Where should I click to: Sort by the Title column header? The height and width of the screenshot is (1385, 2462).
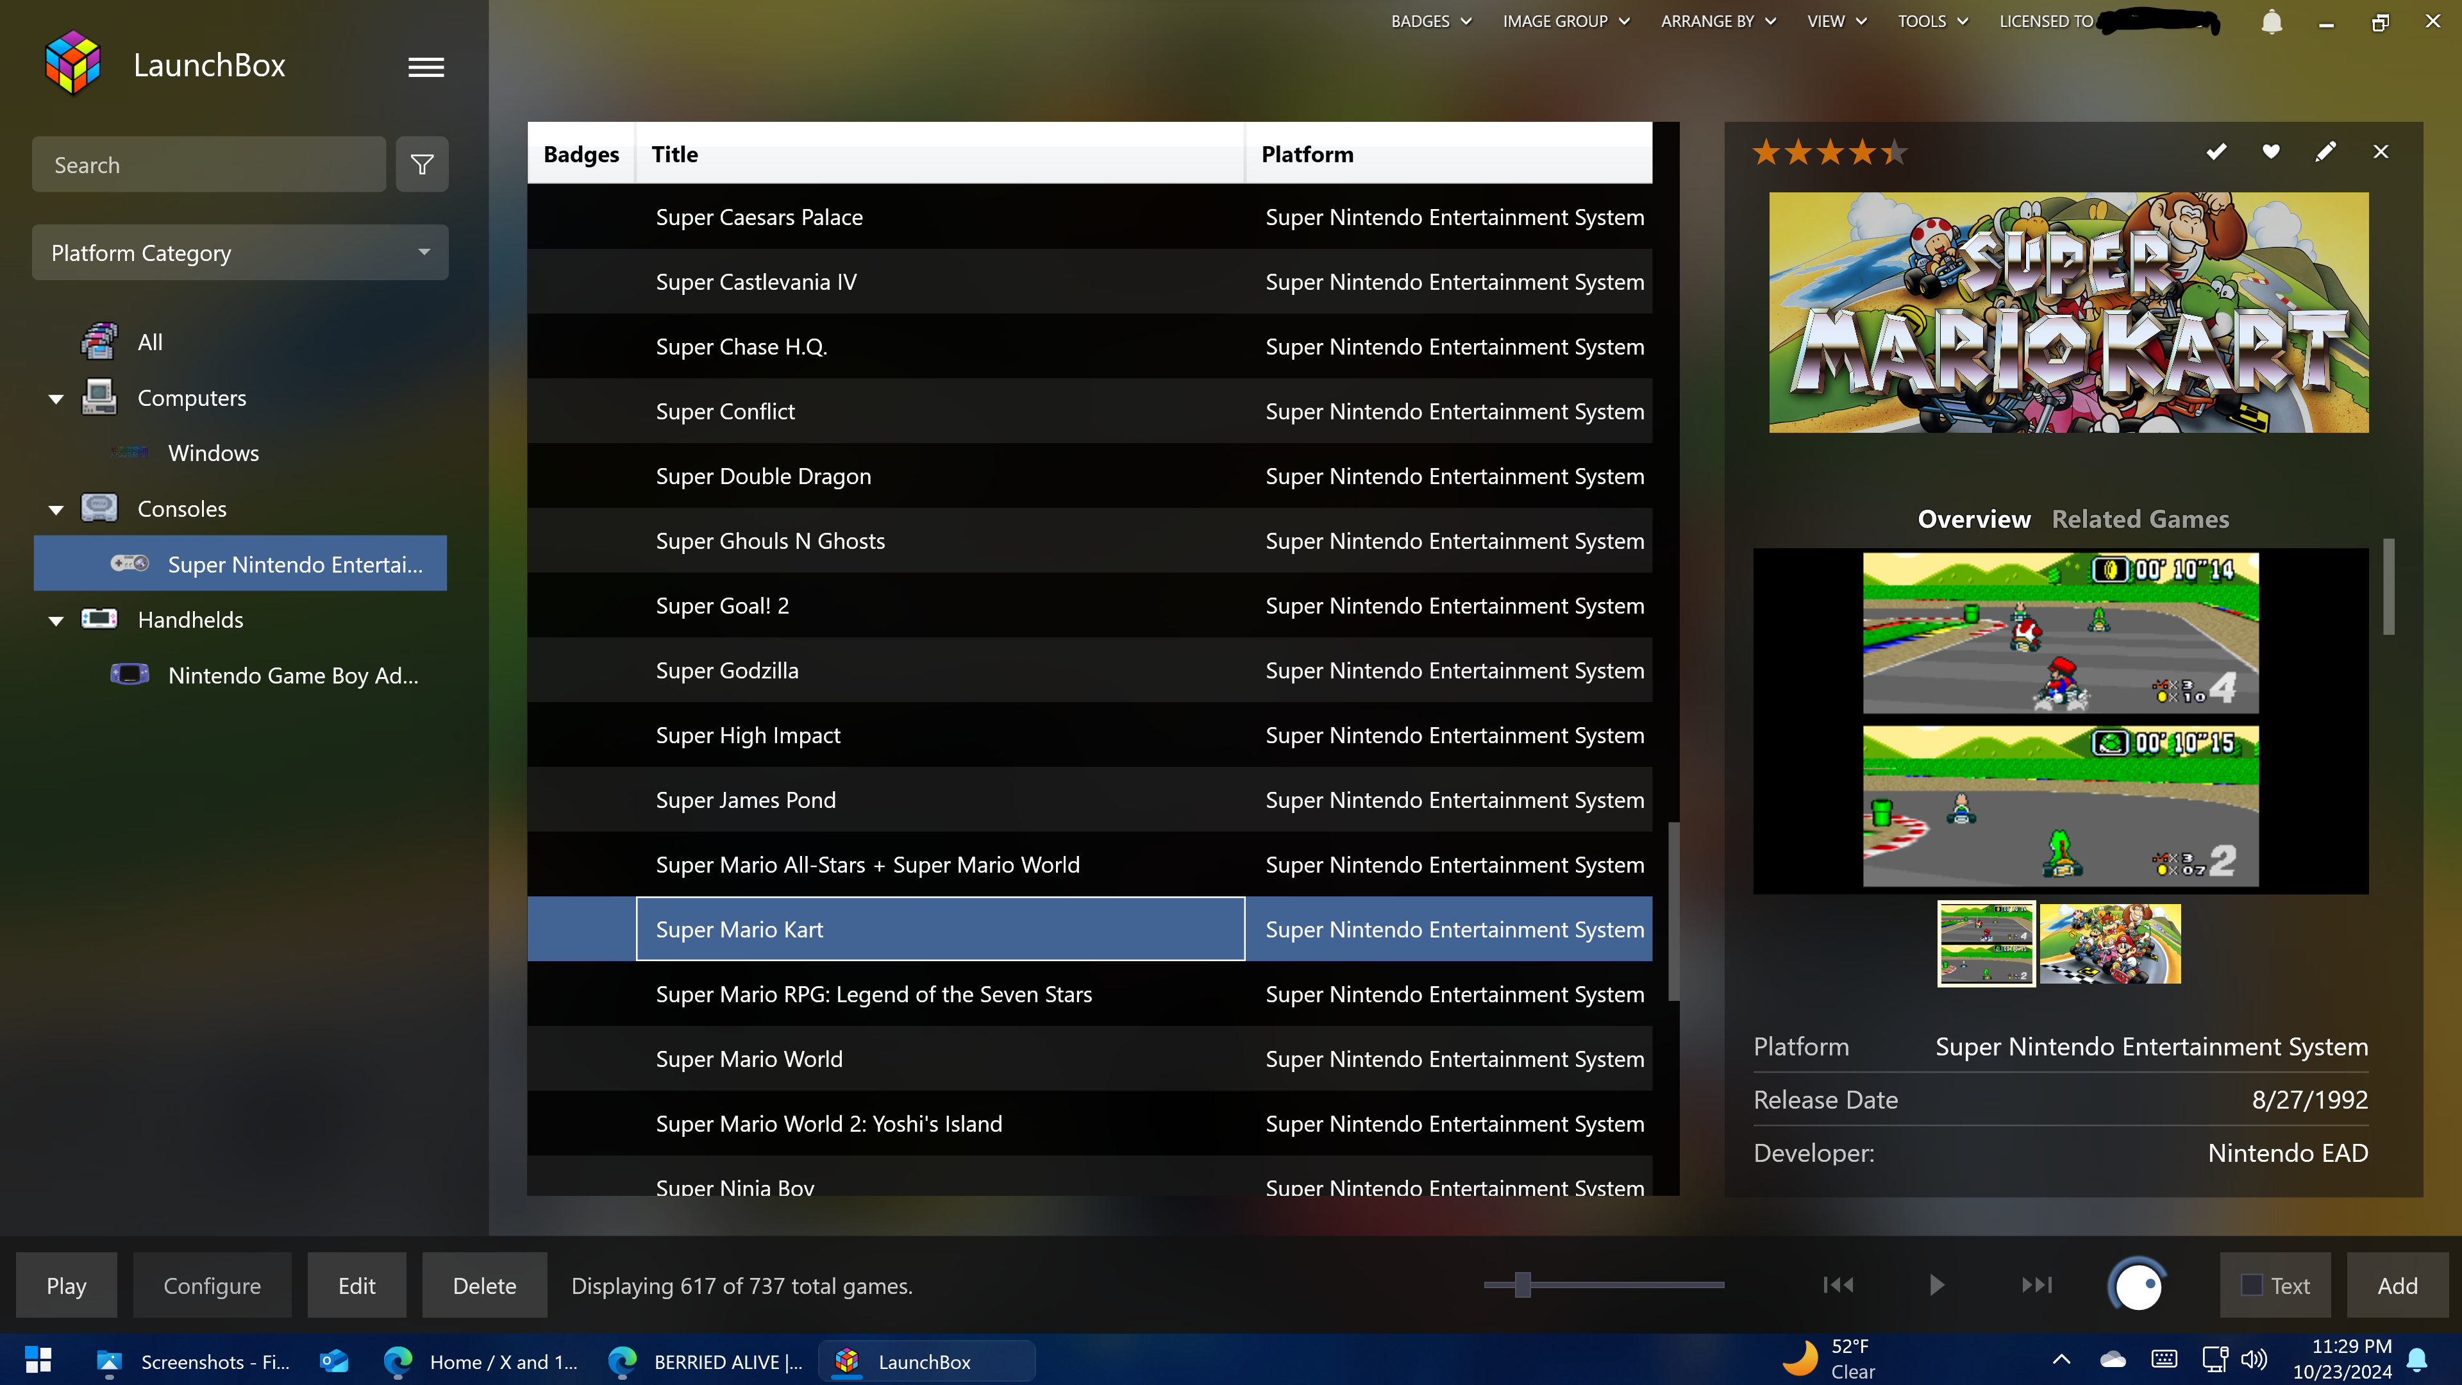[x=941, y=153]
